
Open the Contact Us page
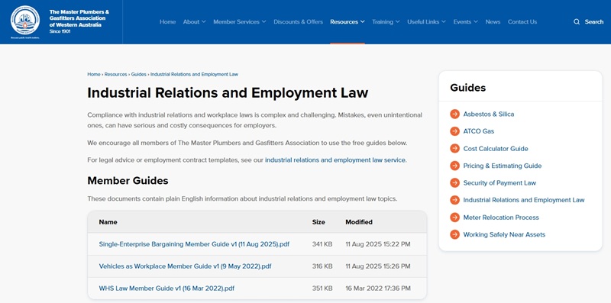point(522,22)
